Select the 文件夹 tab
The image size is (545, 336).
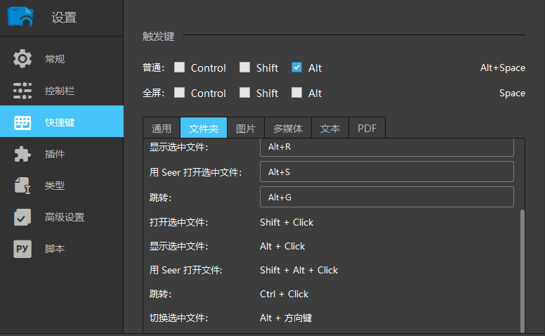tap(204, 128)
